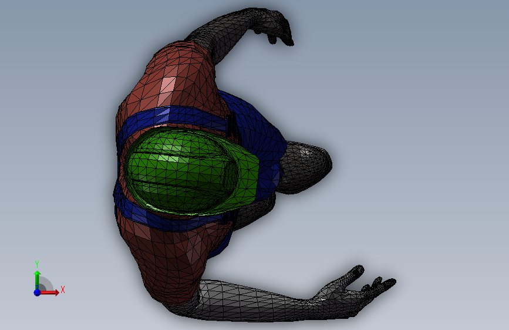This screenshot has height=330, width=509.
Task: Select the grey bent knee of the figure
Action: click(305, 167)
